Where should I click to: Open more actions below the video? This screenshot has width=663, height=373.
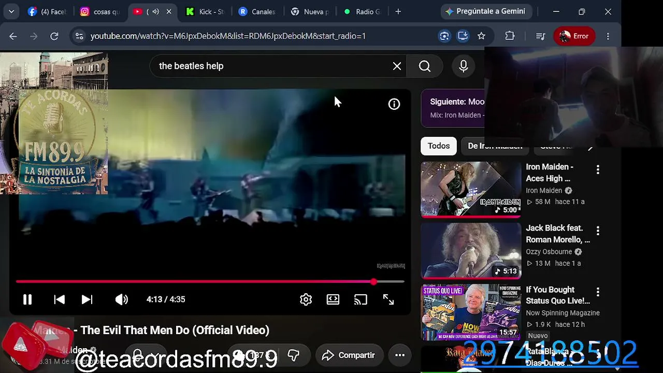click(400, 355)
